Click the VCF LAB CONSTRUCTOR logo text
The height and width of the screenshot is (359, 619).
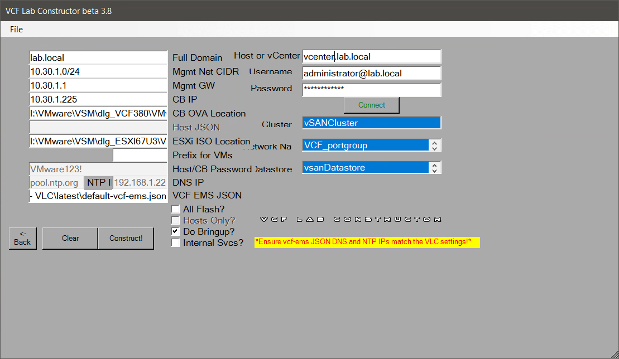coord(351,220)
